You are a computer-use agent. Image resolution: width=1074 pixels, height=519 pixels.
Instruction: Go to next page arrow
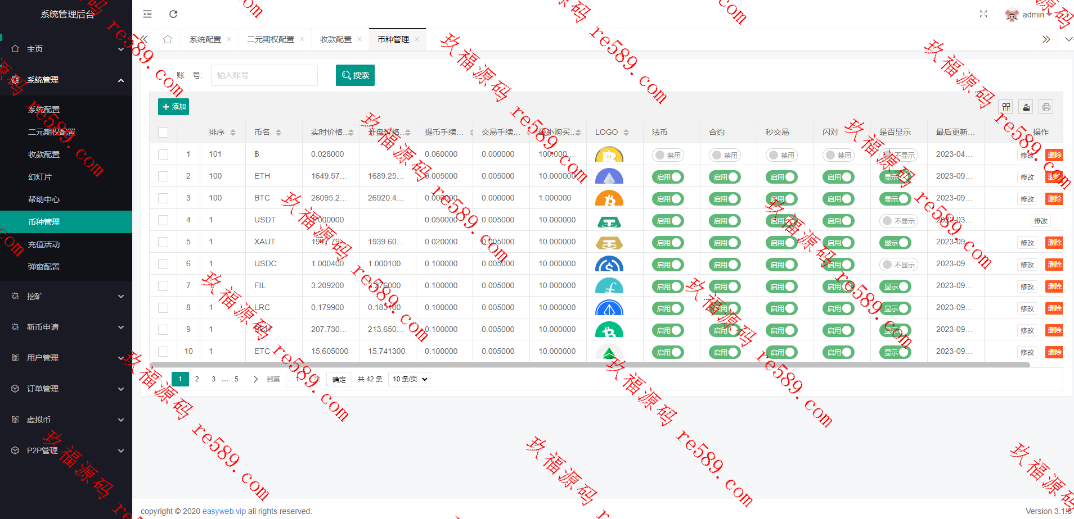(x=255, y=379)
